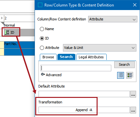This screenshot has height=117, width=140.
Task: Close the Row/Column Type dialog
Action: (x=135, y=5)
